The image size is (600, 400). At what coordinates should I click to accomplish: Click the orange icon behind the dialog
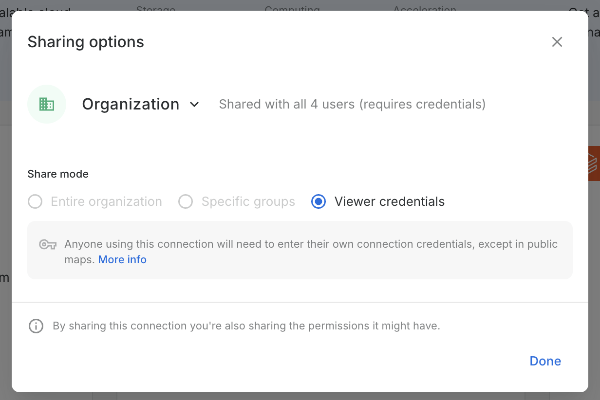point(593,164)
